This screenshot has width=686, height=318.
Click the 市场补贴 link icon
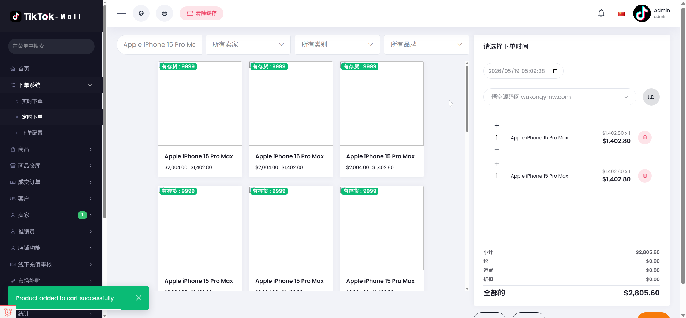(x=13, y=281)
